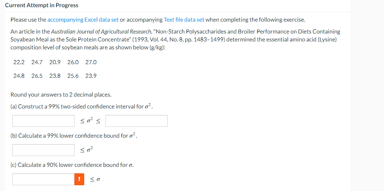Viewport: 384px width, 191px height.
Task: Click the italic Australian Journal of Agricultural Research title
Action: 101,32
